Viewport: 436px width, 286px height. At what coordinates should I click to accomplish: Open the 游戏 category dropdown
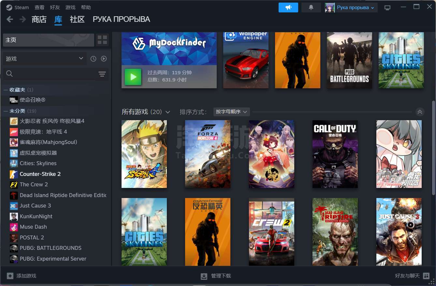(45, 59)
